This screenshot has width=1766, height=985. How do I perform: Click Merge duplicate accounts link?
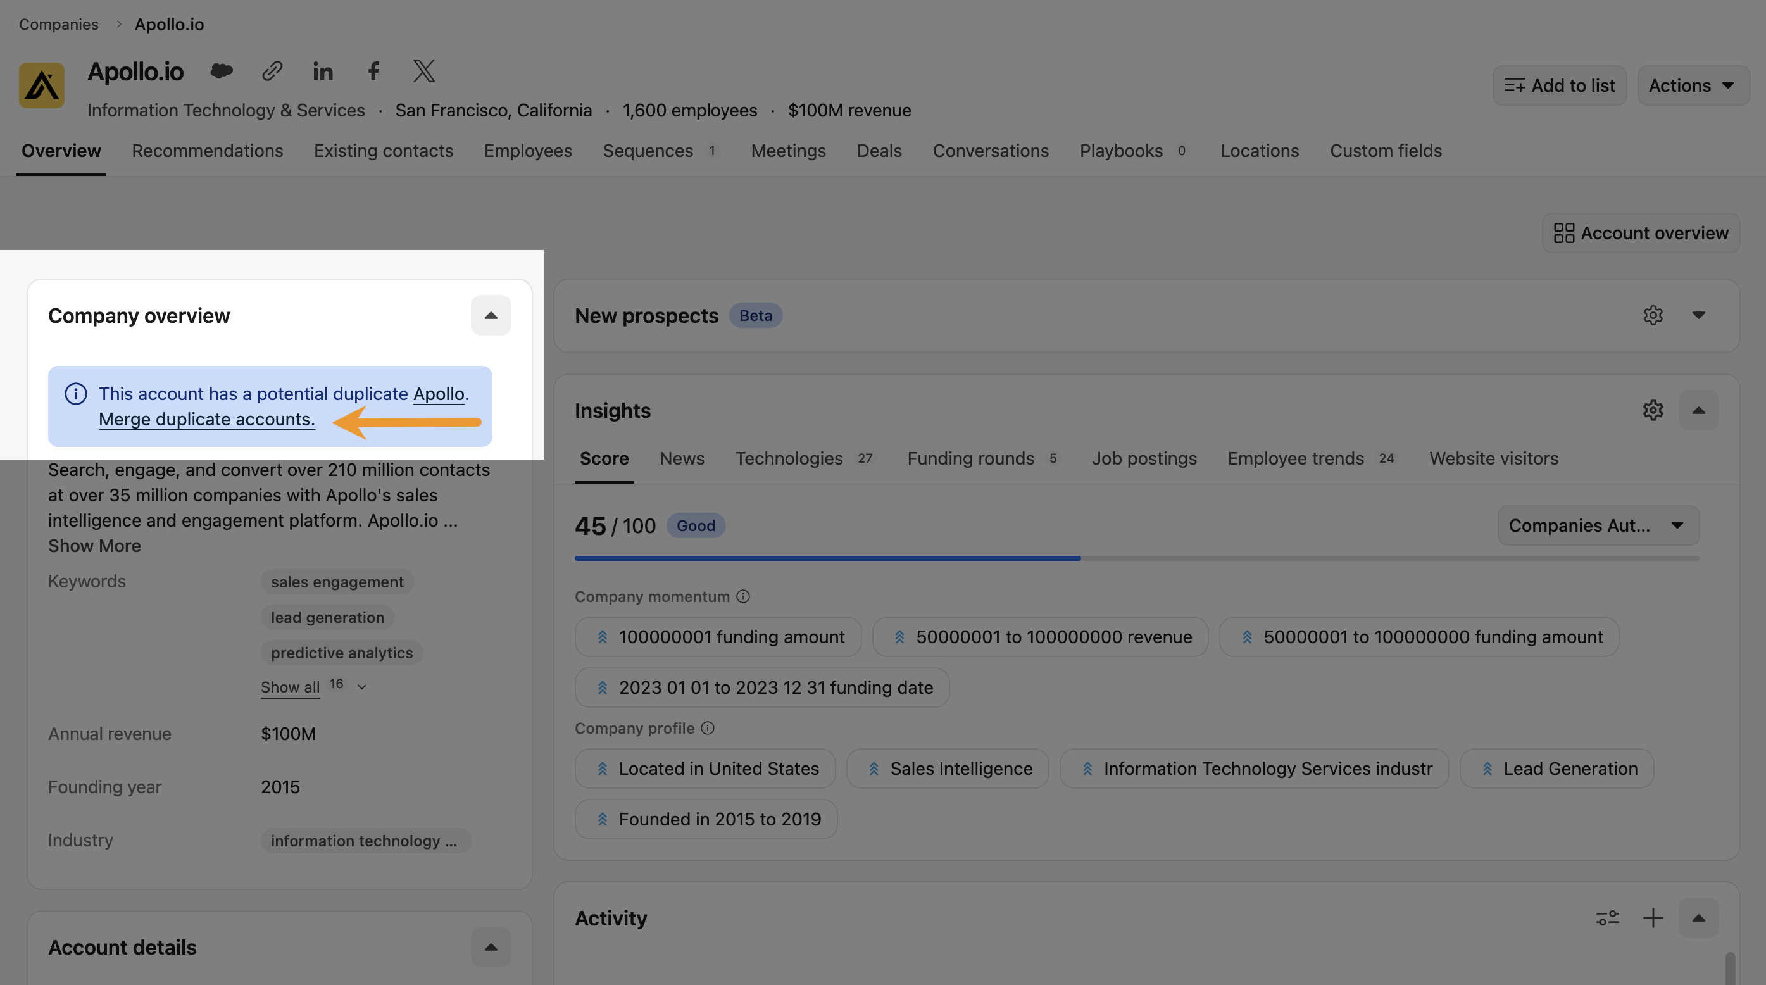[206, 420]
